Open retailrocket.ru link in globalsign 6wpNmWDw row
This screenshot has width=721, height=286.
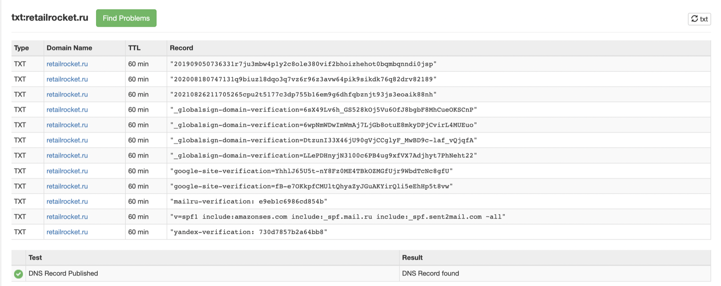(67, 125)
